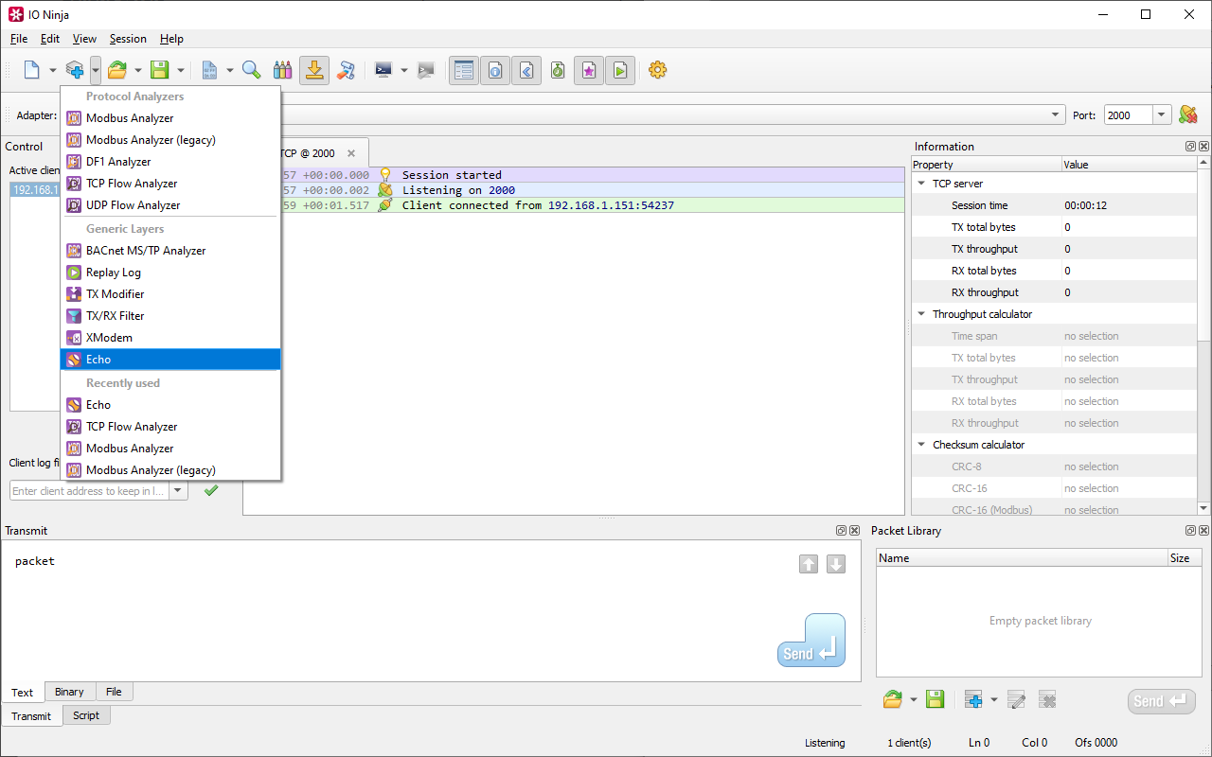Screen dimensions: 1212x757
Task: Open the File menu
Action: coord(19,39)
